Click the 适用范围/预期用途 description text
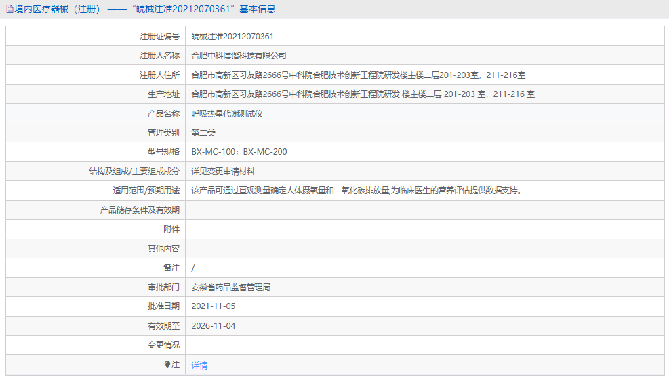669x379 pixels. coord(357,191)
